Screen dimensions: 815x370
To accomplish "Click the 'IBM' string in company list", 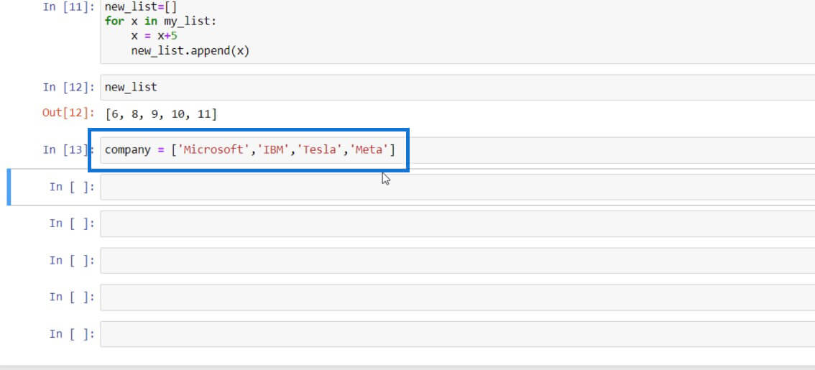I will click(x=273, y=150).
